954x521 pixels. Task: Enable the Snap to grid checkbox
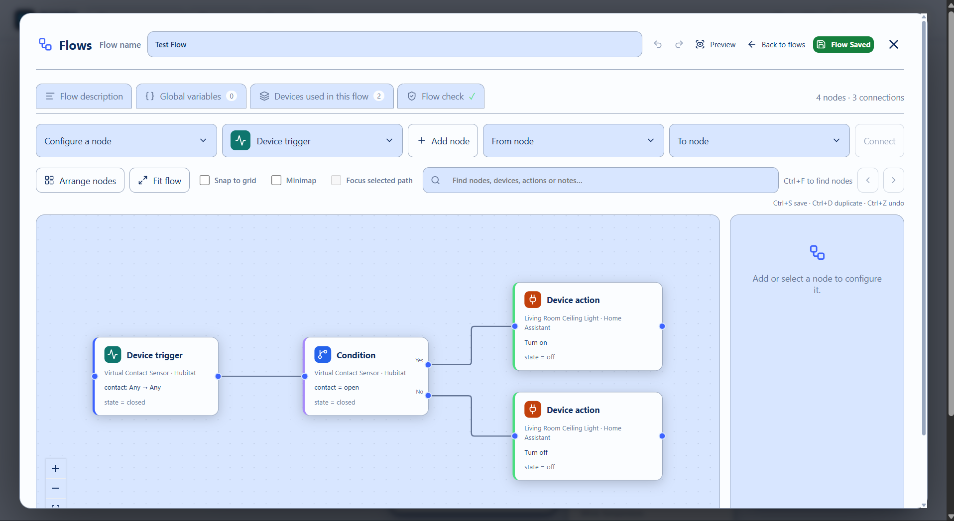[205, 180]
